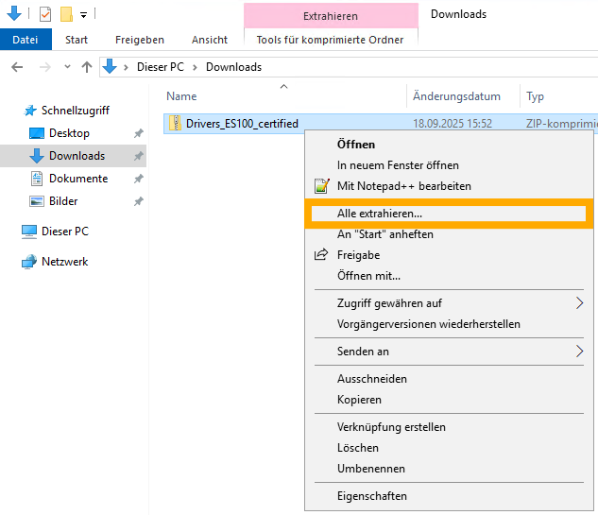Select Bilder in the navigation pane

[x=62, y=201]
